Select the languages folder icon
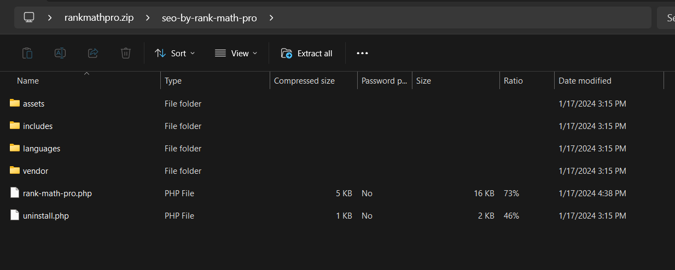This screenshot has width=675, height=270. pos(15,148)
